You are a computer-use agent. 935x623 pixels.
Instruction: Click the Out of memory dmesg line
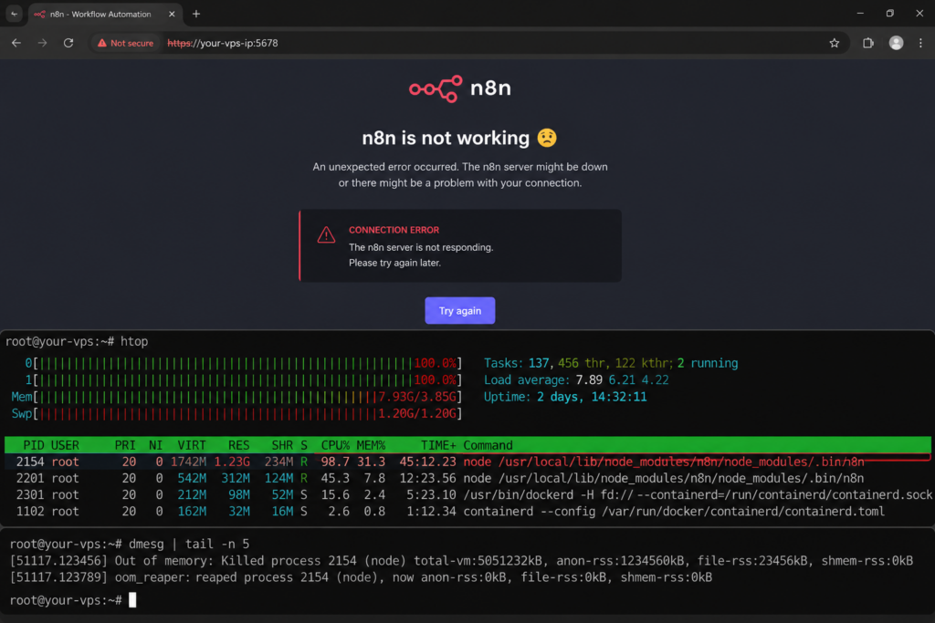461,560
